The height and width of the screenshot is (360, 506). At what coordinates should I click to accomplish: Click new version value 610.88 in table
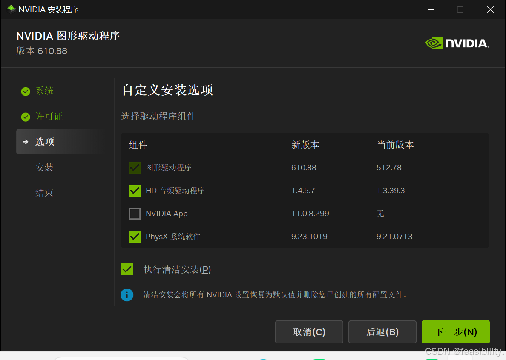(304, 168)
